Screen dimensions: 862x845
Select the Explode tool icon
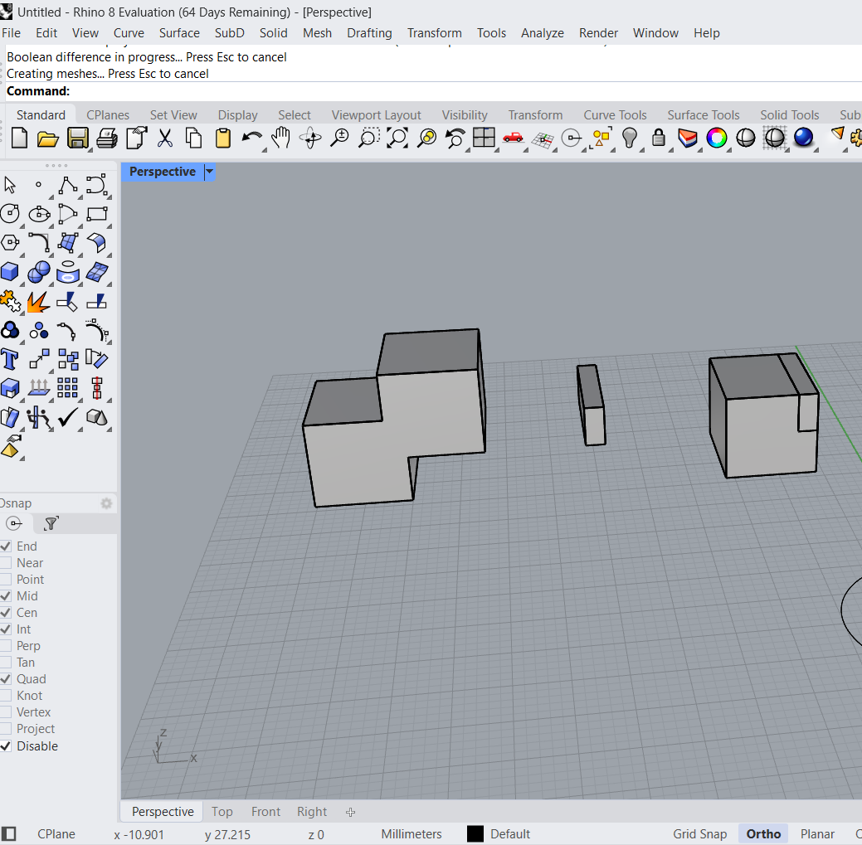[38, 301]
